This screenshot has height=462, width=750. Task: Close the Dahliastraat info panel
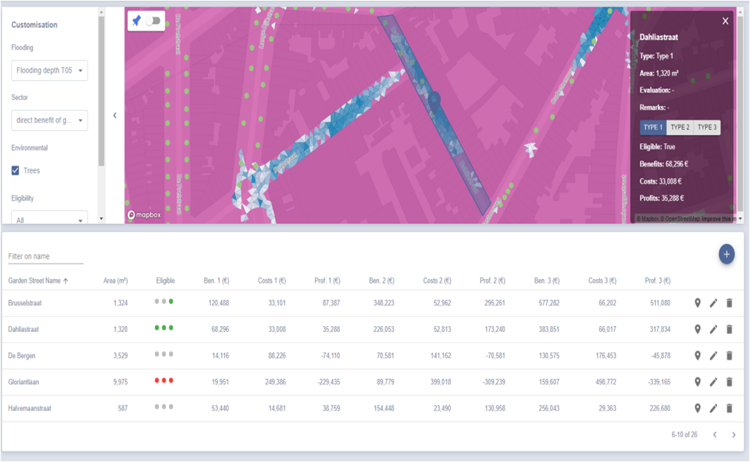tap(725, 21)
